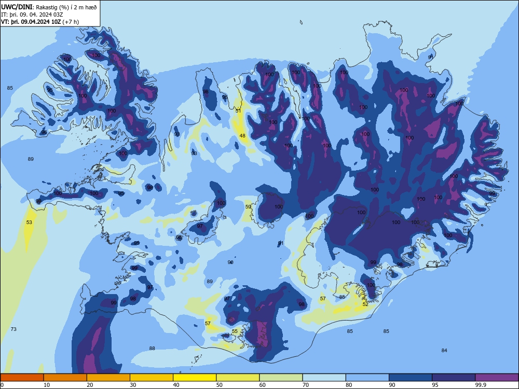Click the pale blue 70–80 legend swatch
Viewport: 519px width, 389px height.
[x=324, y=378]
